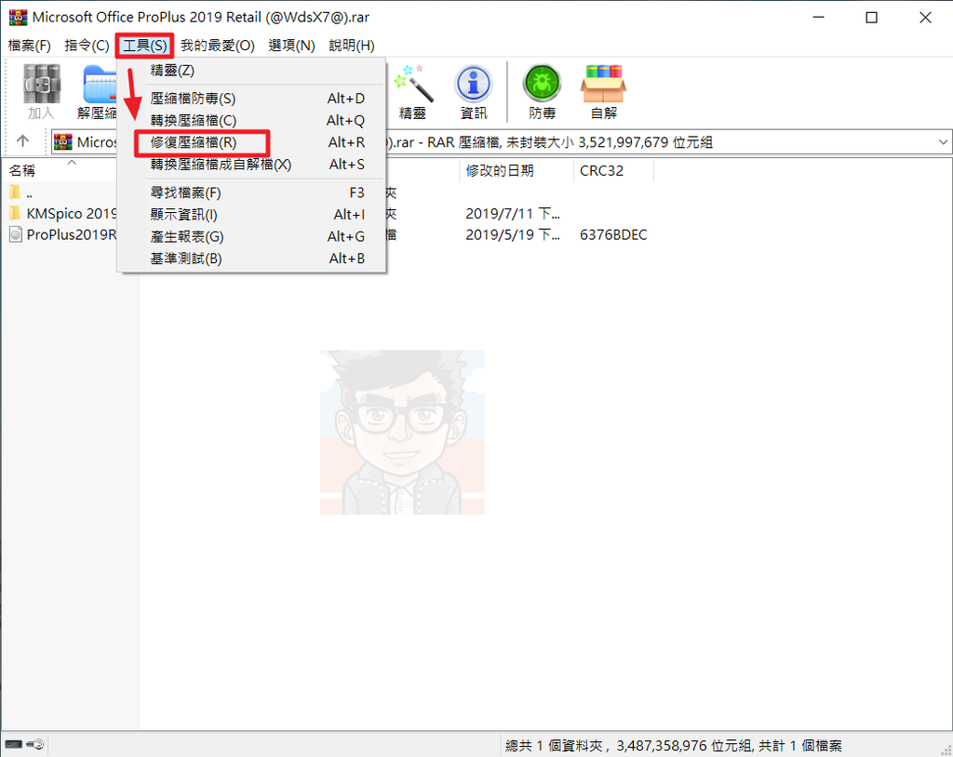Screen dimensions: 953x757
Task: Minimize the WinRAR window
Action: (819, 18)
